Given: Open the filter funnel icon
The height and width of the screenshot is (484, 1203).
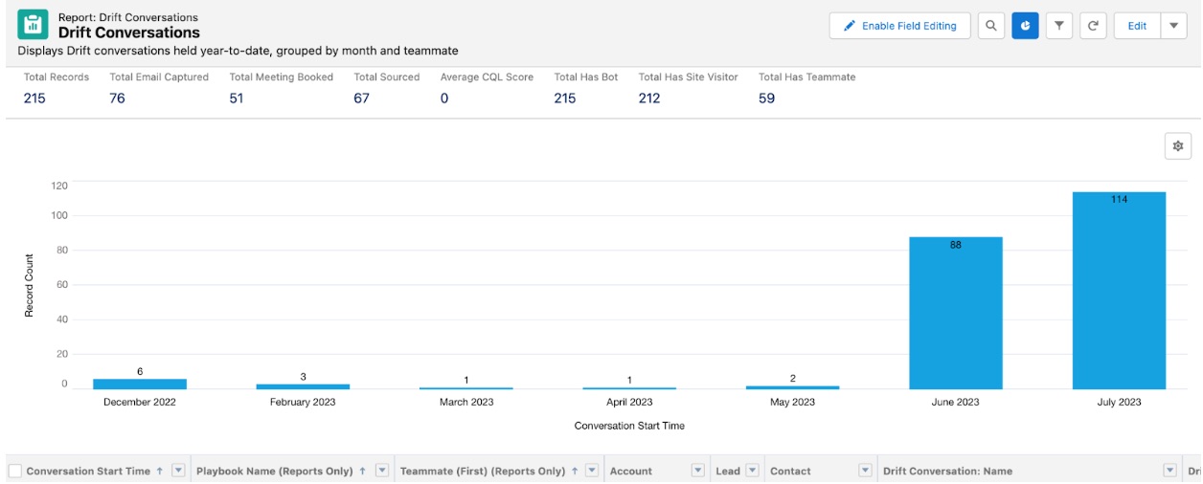Looking at the screenshot, I should 1058,26.
